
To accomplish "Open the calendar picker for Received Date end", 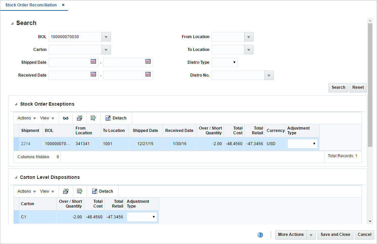I will coord(148,75).
